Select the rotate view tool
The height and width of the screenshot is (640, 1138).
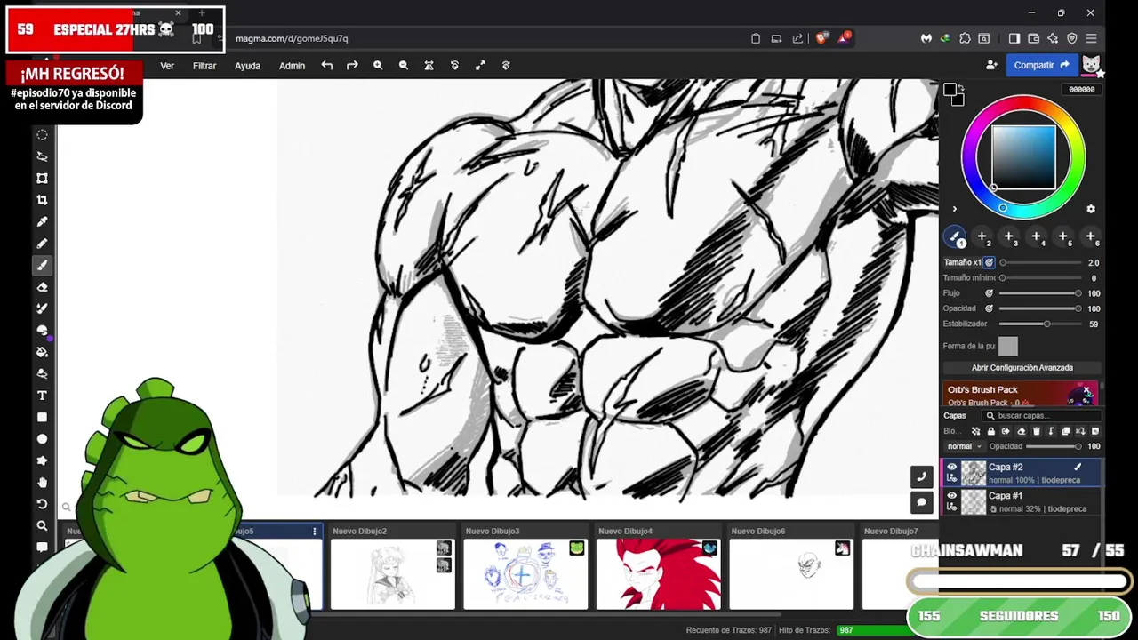point(42,504)
